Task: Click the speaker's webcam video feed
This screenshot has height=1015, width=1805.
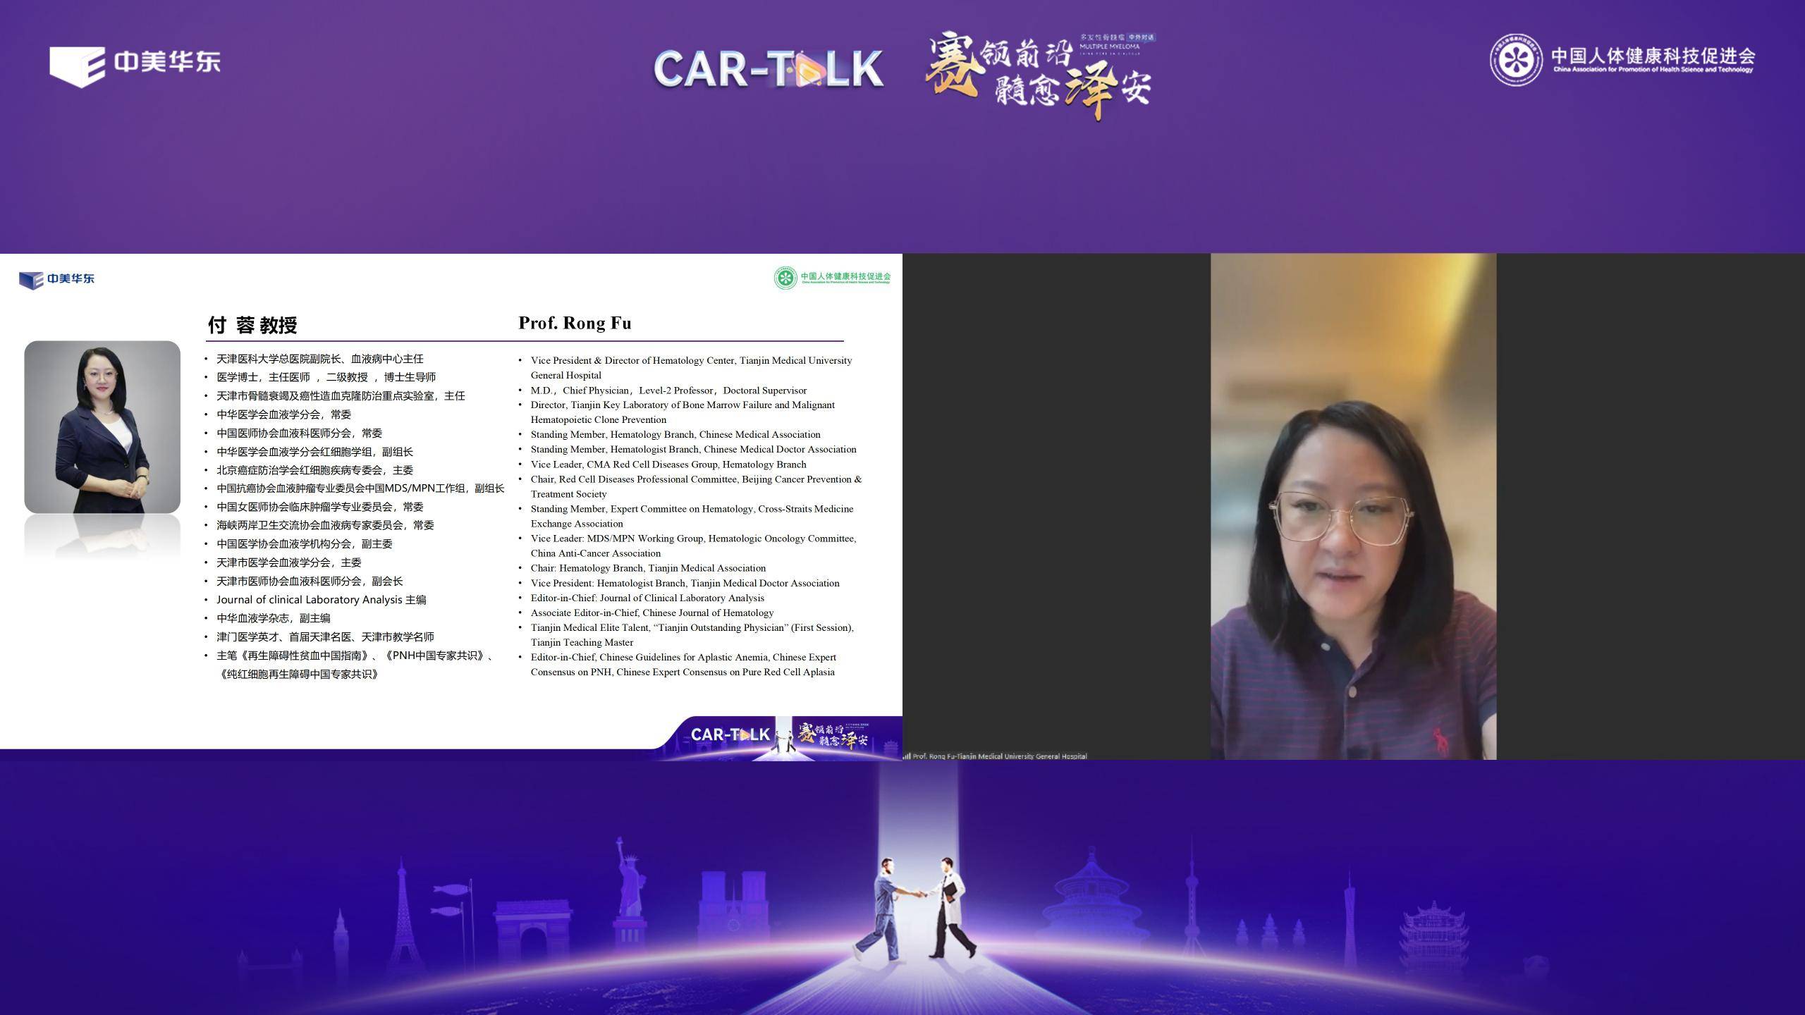Action: point(1352,506)
